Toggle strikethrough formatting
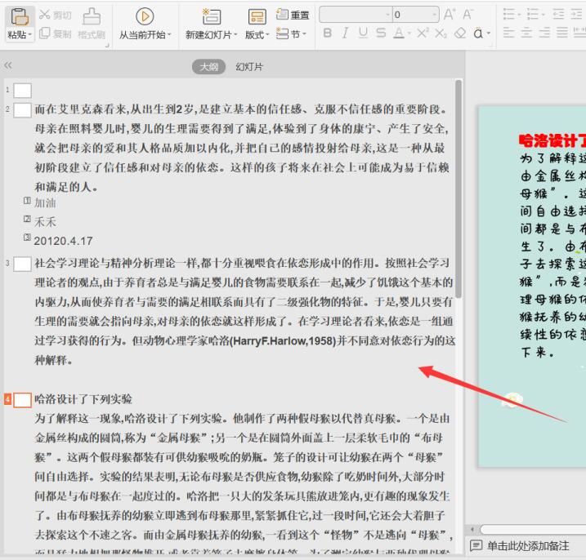 point(381,33)
